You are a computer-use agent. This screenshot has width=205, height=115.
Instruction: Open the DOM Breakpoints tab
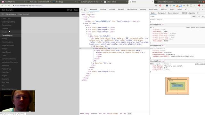(x=188, y=13)
